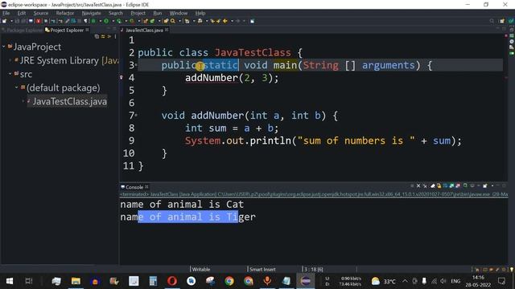Open the Calculator app from taskbar
This screenshot has width=515, height=289.
153,281
